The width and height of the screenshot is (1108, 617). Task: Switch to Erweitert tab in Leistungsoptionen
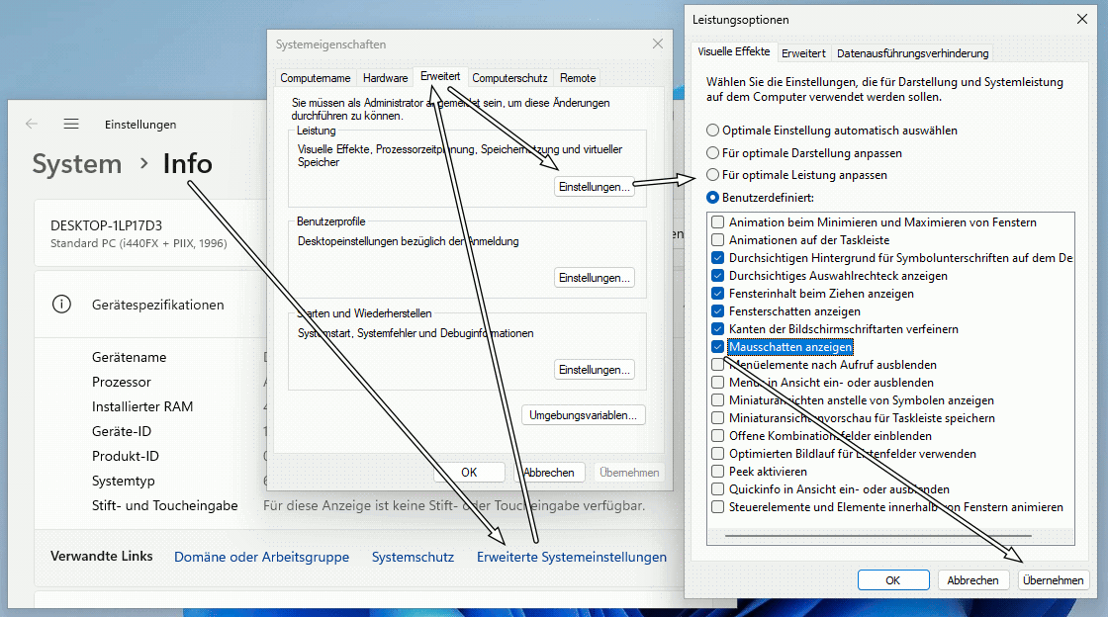(803, 53)
